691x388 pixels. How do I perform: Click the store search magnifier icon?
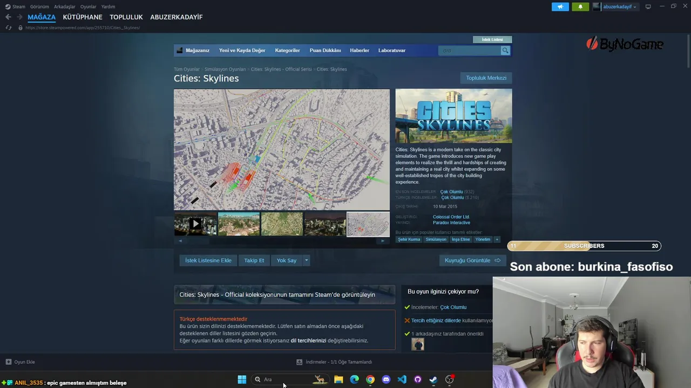tap(505, 50)
